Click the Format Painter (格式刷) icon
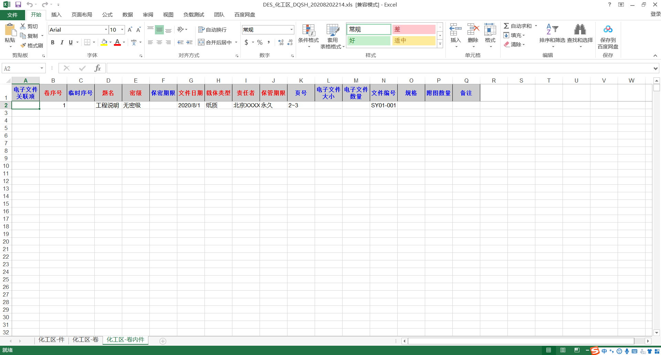This screenshot has width=661, height=355. click(23, 45)
